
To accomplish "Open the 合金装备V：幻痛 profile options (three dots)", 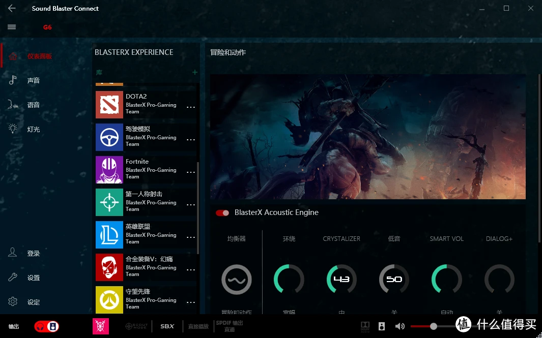I will click(x=191, y=270).
